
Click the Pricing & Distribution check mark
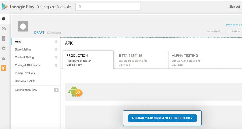56,65
